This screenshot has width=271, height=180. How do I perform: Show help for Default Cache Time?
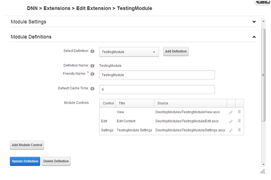pyautogui.click(x=92, y=89)
